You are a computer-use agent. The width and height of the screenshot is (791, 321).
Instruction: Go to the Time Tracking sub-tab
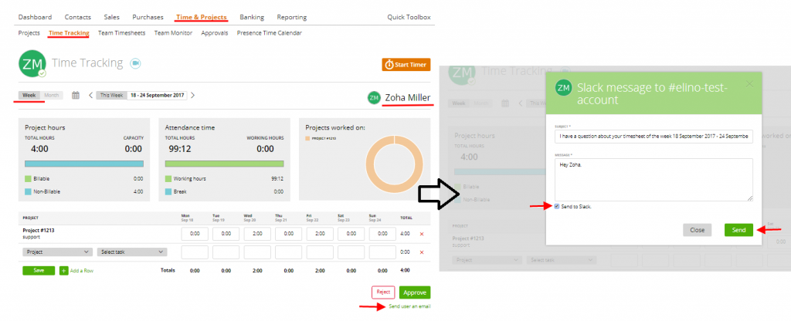point(69,33)
